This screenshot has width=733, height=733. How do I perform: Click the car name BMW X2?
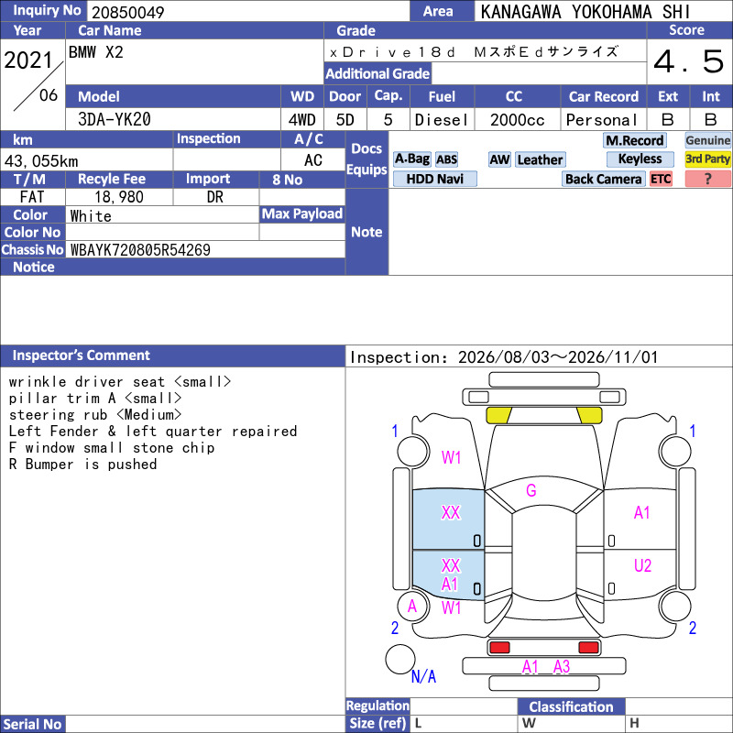[96, 52]
